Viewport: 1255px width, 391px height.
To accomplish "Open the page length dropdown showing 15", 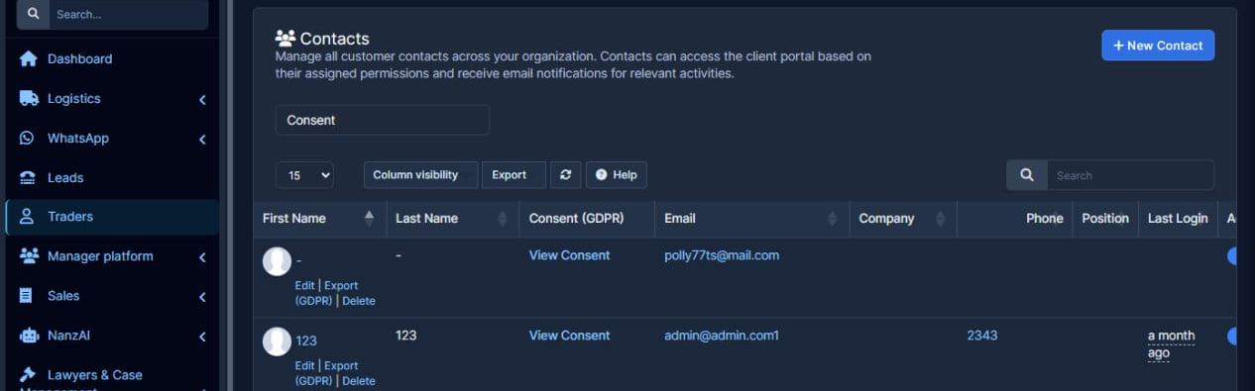I will (304, 175).
